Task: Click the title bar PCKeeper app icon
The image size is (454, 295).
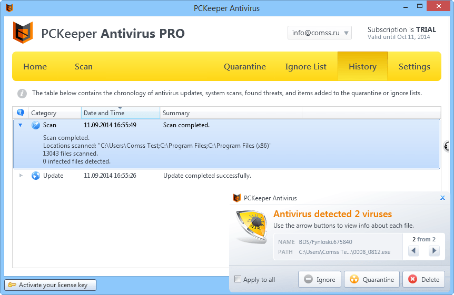Action: coord(9,8)
